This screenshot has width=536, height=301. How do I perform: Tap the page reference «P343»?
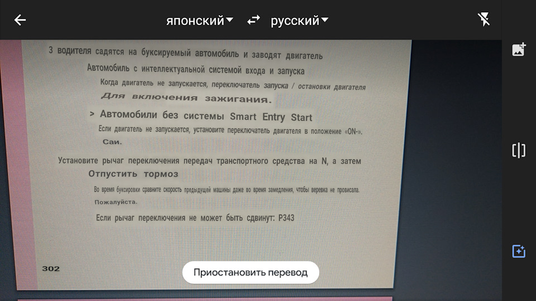[285, 218]
